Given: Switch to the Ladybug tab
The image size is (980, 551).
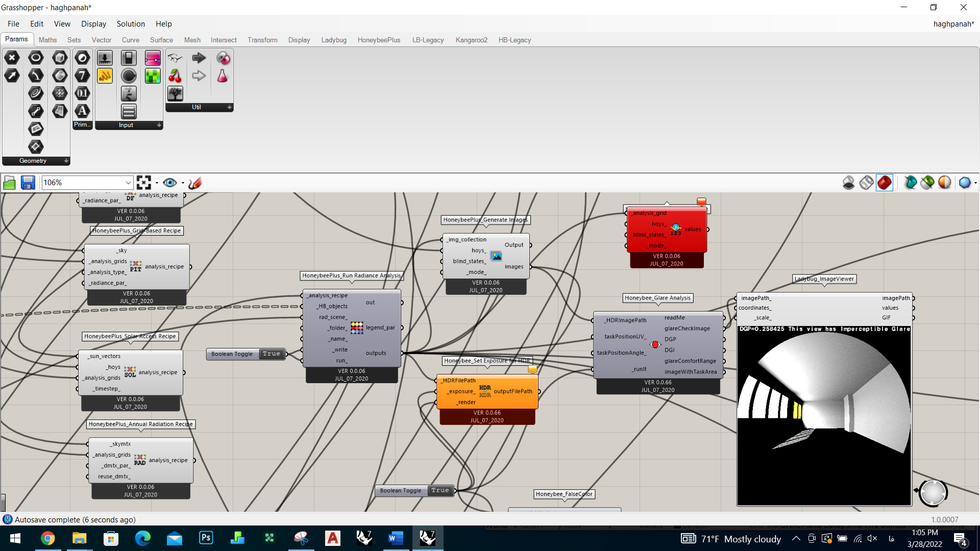Looking at the screenshot, I should (334, 40).
